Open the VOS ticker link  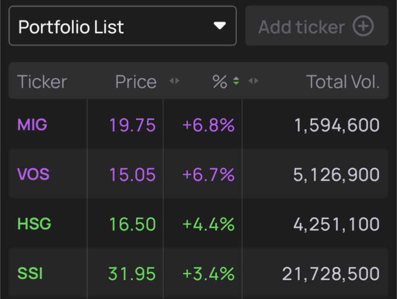pyautogui.click(x=33, y=174)
